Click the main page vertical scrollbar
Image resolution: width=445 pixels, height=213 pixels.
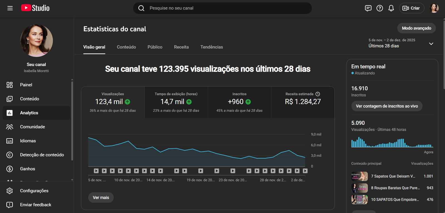(444, 55)
